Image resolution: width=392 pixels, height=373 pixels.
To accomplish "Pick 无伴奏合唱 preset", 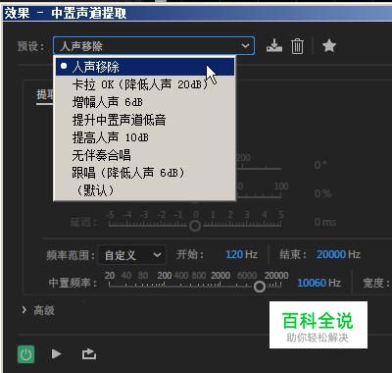I will pos(145,155).
